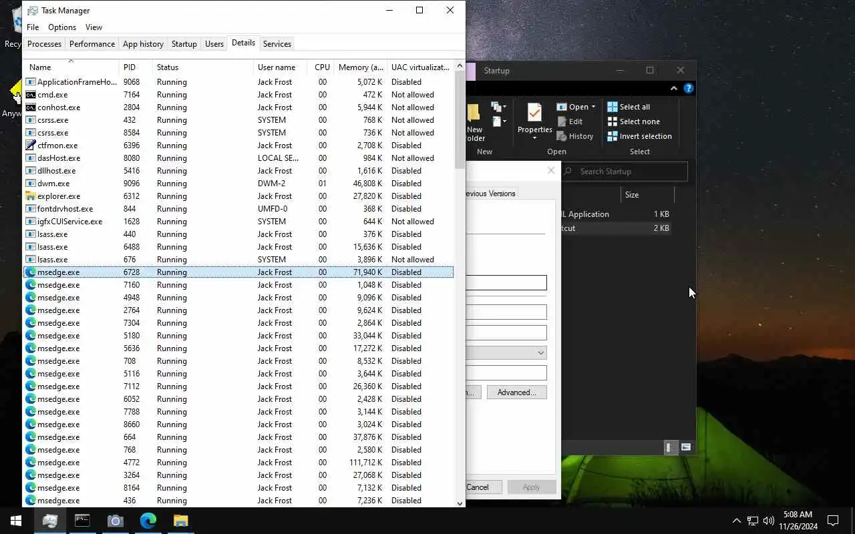Click History in the Explorer ribbon
This screenshot has width=855, height=534.
point(574,136)
